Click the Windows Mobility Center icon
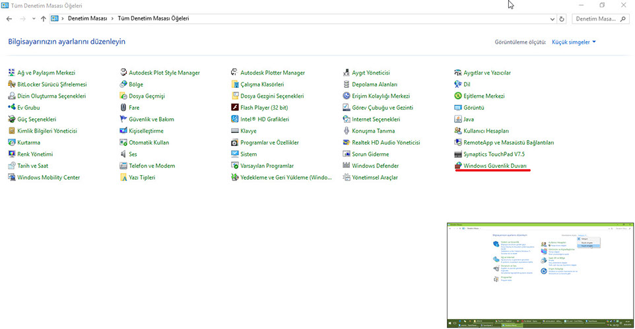The image size is (635, 329). 11,178
